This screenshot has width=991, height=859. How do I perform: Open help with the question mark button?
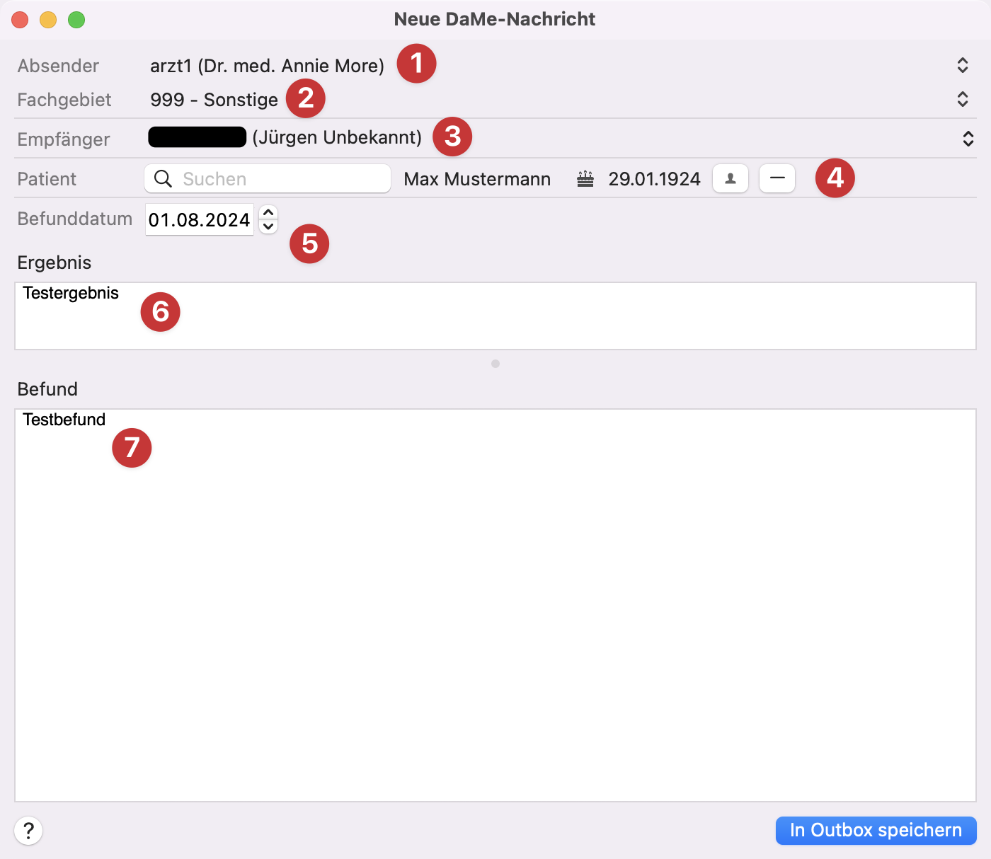[28, 831]
